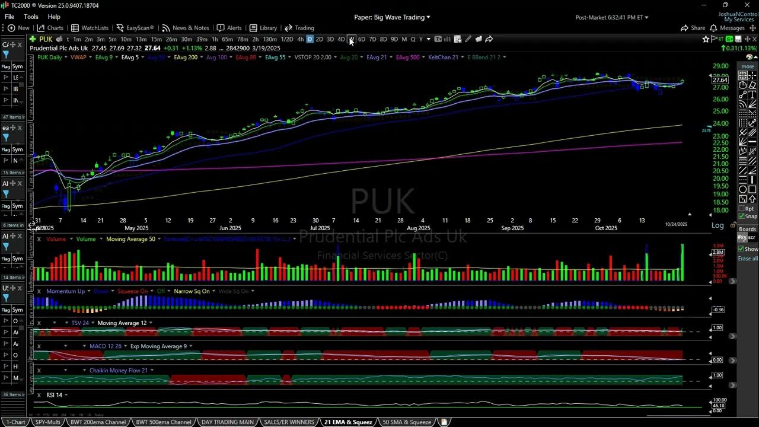Click Erase all drawings
The image size is (759, 427).
(x=748, y=259)
